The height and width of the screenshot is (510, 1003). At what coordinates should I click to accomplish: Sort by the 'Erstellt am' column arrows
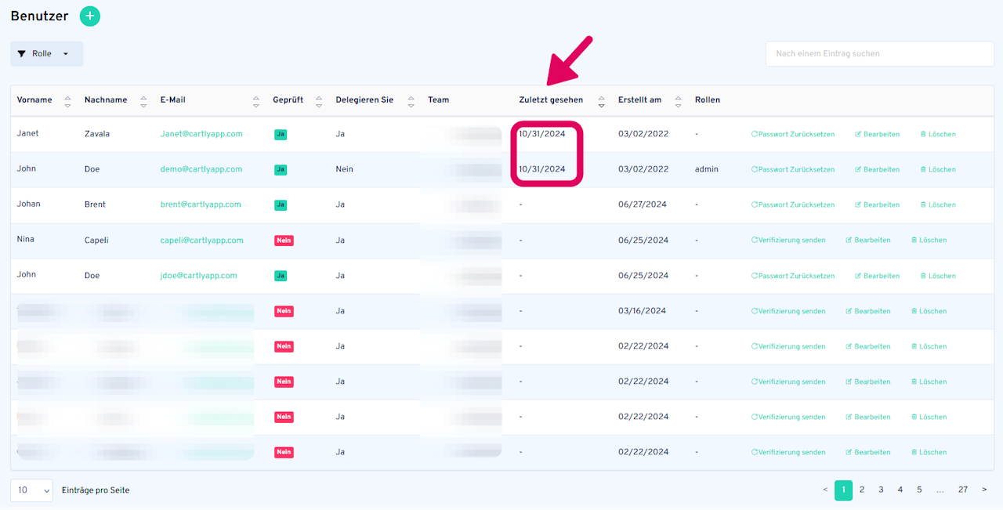(x=678, y=101)
